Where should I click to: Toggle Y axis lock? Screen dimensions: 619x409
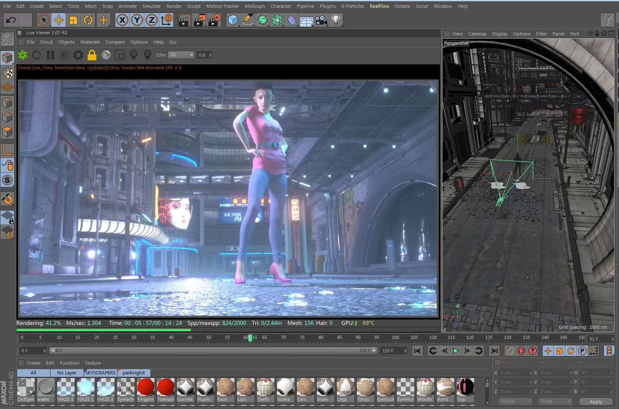pos(137,20)
